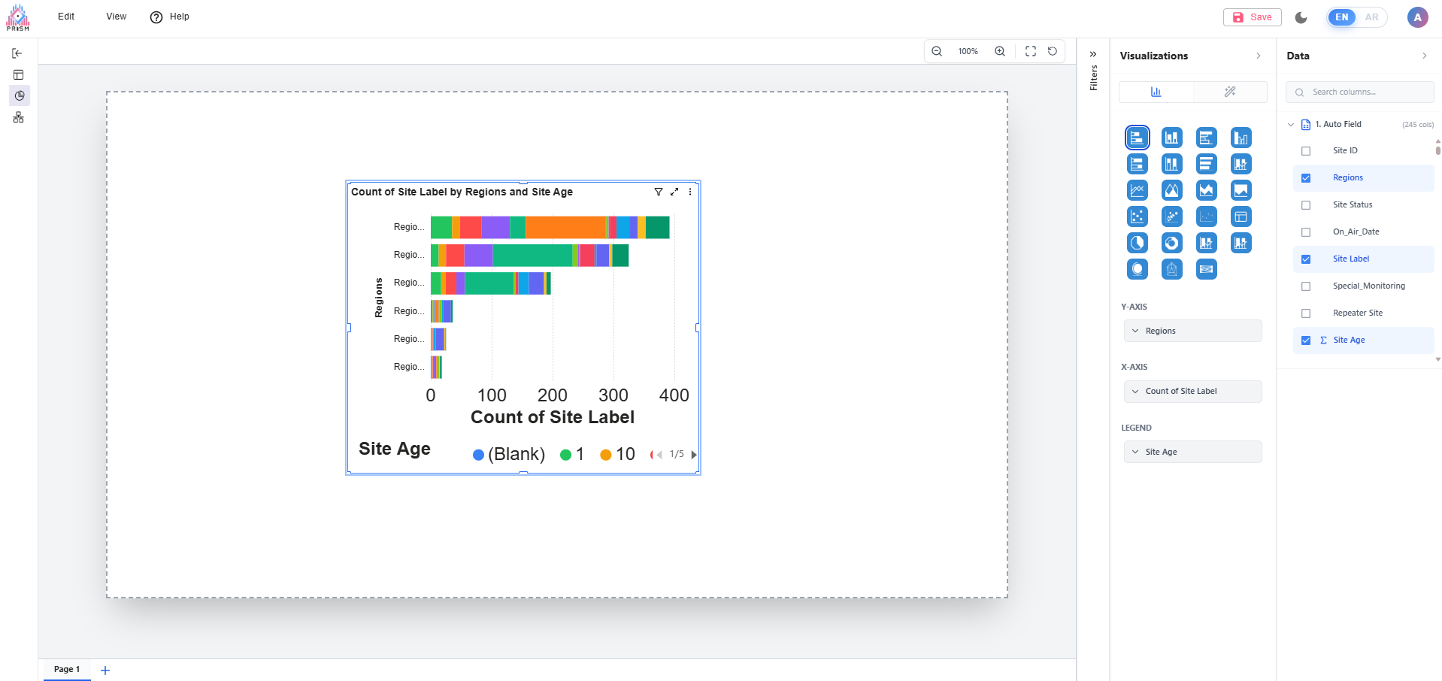Select the table visualization icon

(1241, 216)
